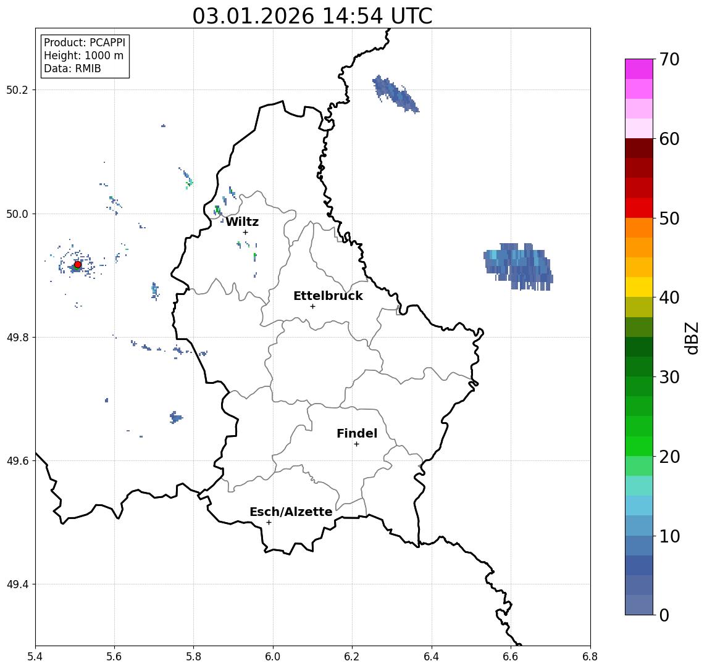The image size is (707, 669).
Task: Click the red radar location marker
Action: pos(78,265)
